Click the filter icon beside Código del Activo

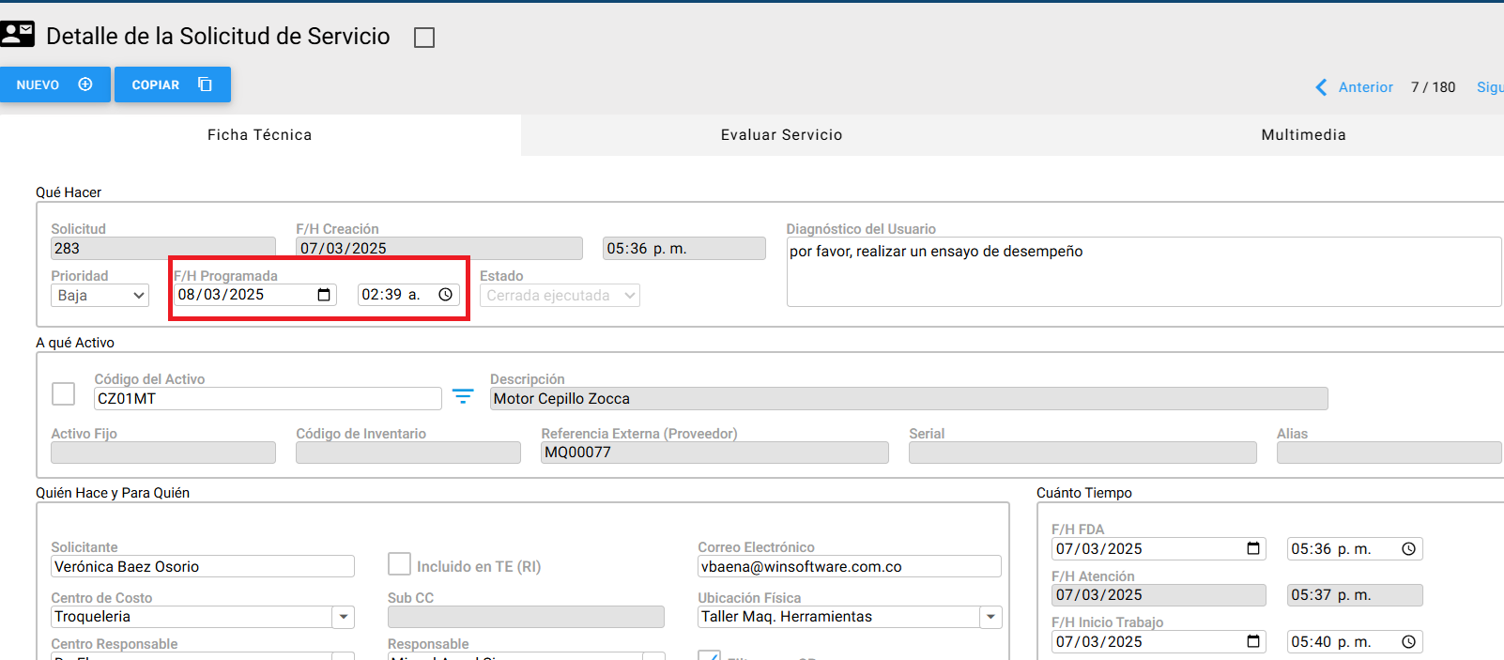pyautogui.click(x=463, y=396)
